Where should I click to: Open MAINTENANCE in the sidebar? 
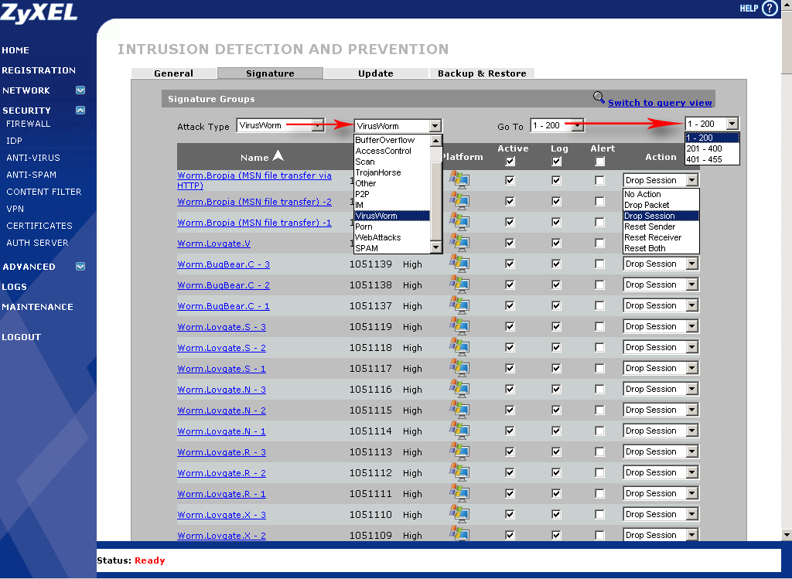pyautogui.click(x=37, y=306)
